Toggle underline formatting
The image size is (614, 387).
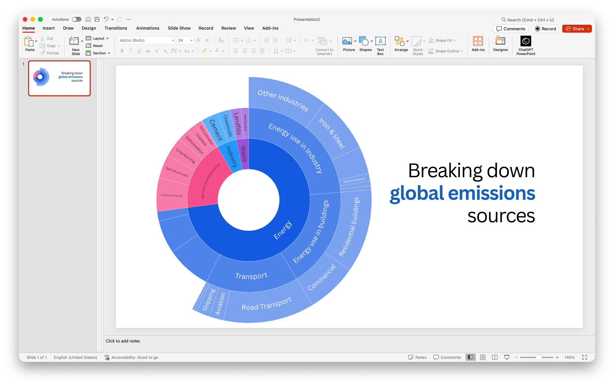tap(139, 51)
